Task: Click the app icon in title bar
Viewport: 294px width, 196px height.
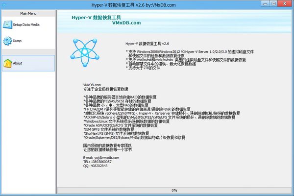Action: pos(4,5)
